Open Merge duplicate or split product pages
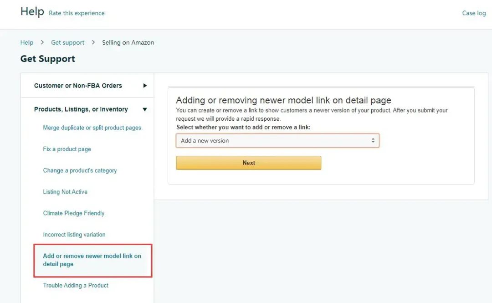 (x=92, y=128)
